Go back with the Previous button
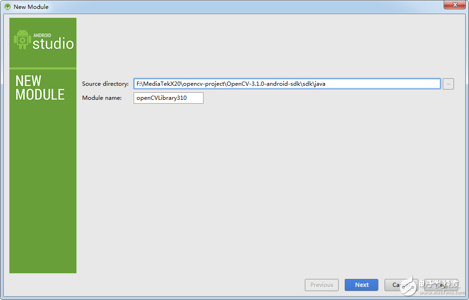This screenshot has height=300, width=469. 322,285
